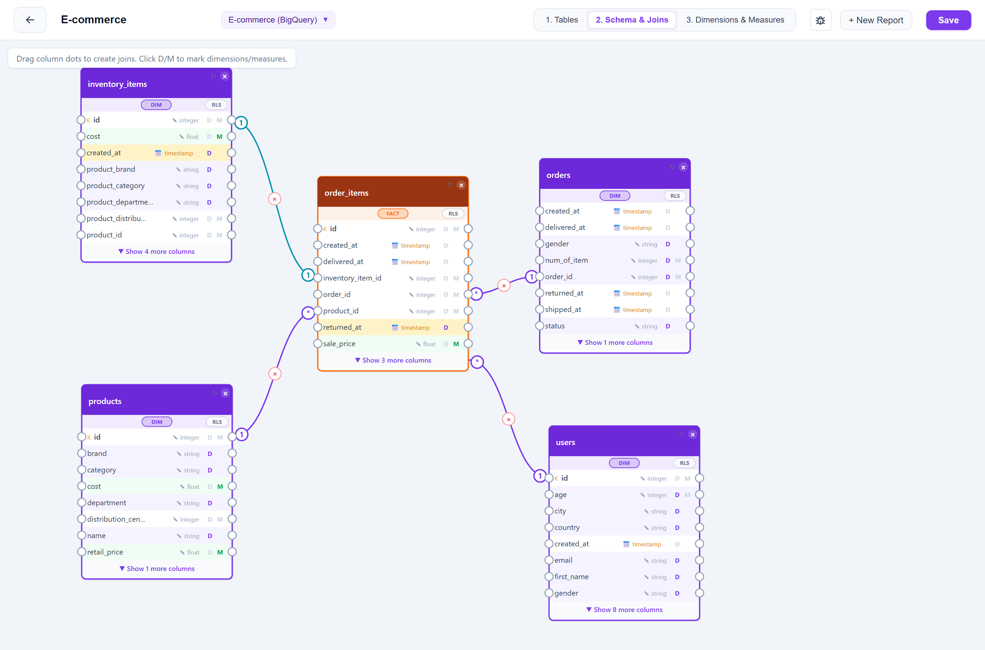Image resolution: width=985 pixels, height=650 pixels.
Task: Click the right connector dot of orders status
Action: pyautogui.click(x=690, y=326)
